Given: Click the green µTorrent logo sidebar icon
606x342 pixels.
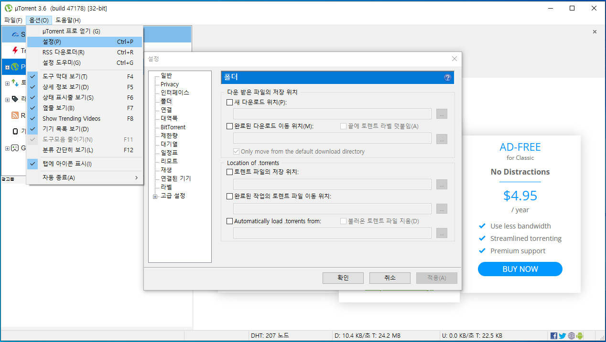Looking at the screenshot, I should pyautogui.click(x=15, y=67).
